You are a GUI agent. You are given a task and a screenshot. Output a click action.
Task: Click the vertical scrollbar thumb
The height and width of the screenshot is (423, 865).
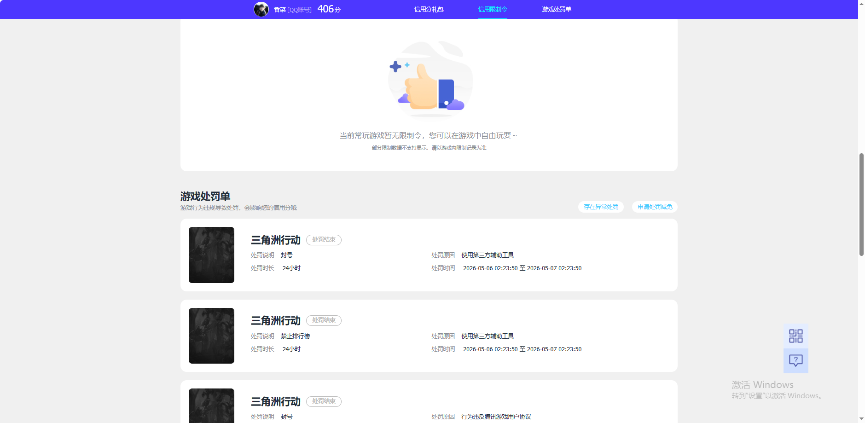861,204
